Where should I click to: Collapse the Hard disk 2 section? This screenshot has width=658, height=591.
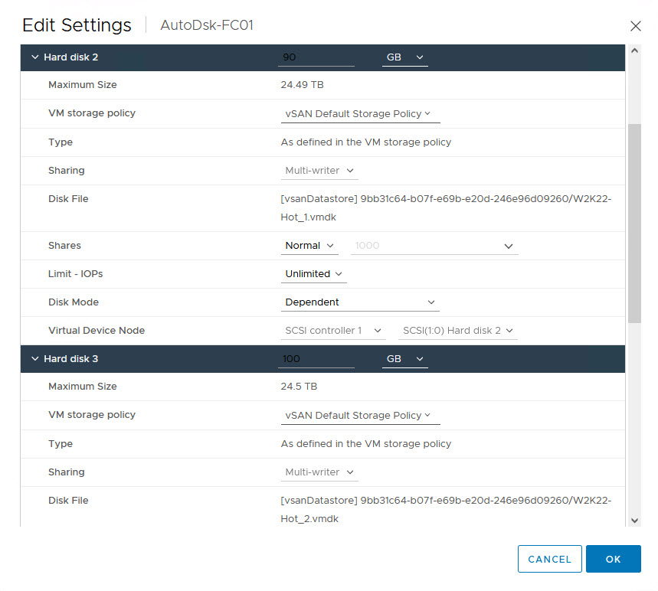tap(34, 57)
